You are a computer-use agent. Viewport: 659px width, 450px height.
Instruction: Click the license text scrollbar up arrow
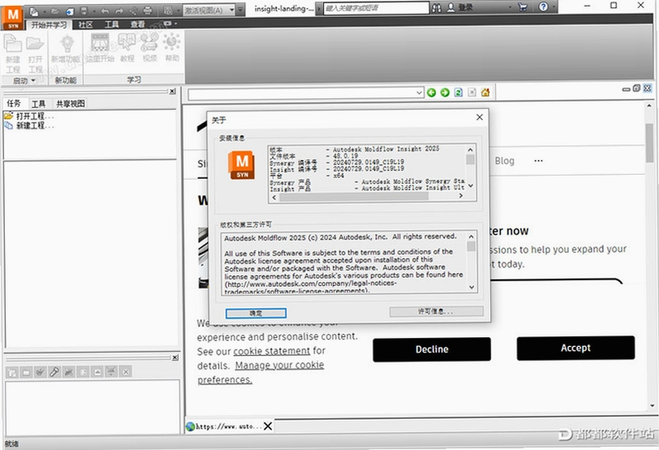tap(471, 237)
